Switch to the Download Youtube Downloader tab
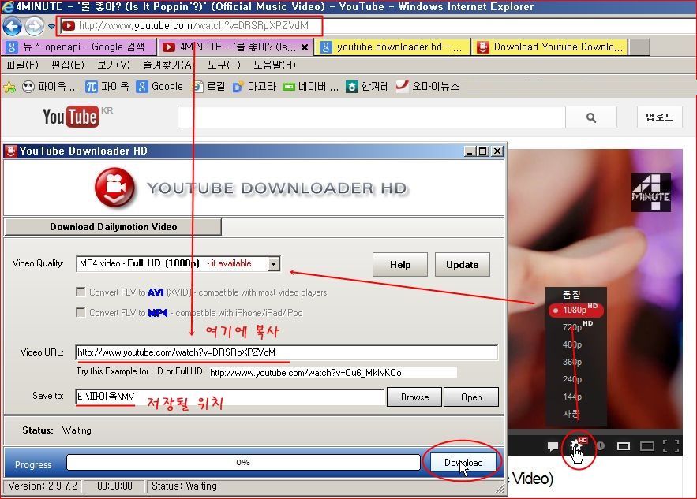The height and width of the screenshot is (499, 697). [x=549, y=47]
